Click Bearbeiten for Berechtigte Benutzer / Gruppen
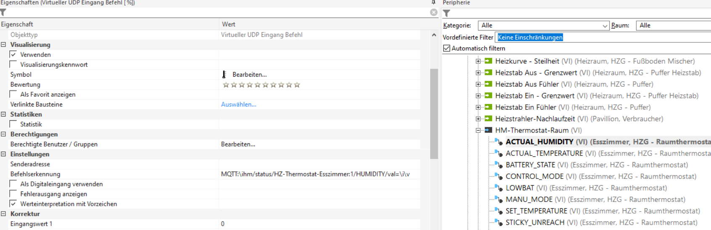This screenshot has width=711, height=230. (x=238, y=144)
